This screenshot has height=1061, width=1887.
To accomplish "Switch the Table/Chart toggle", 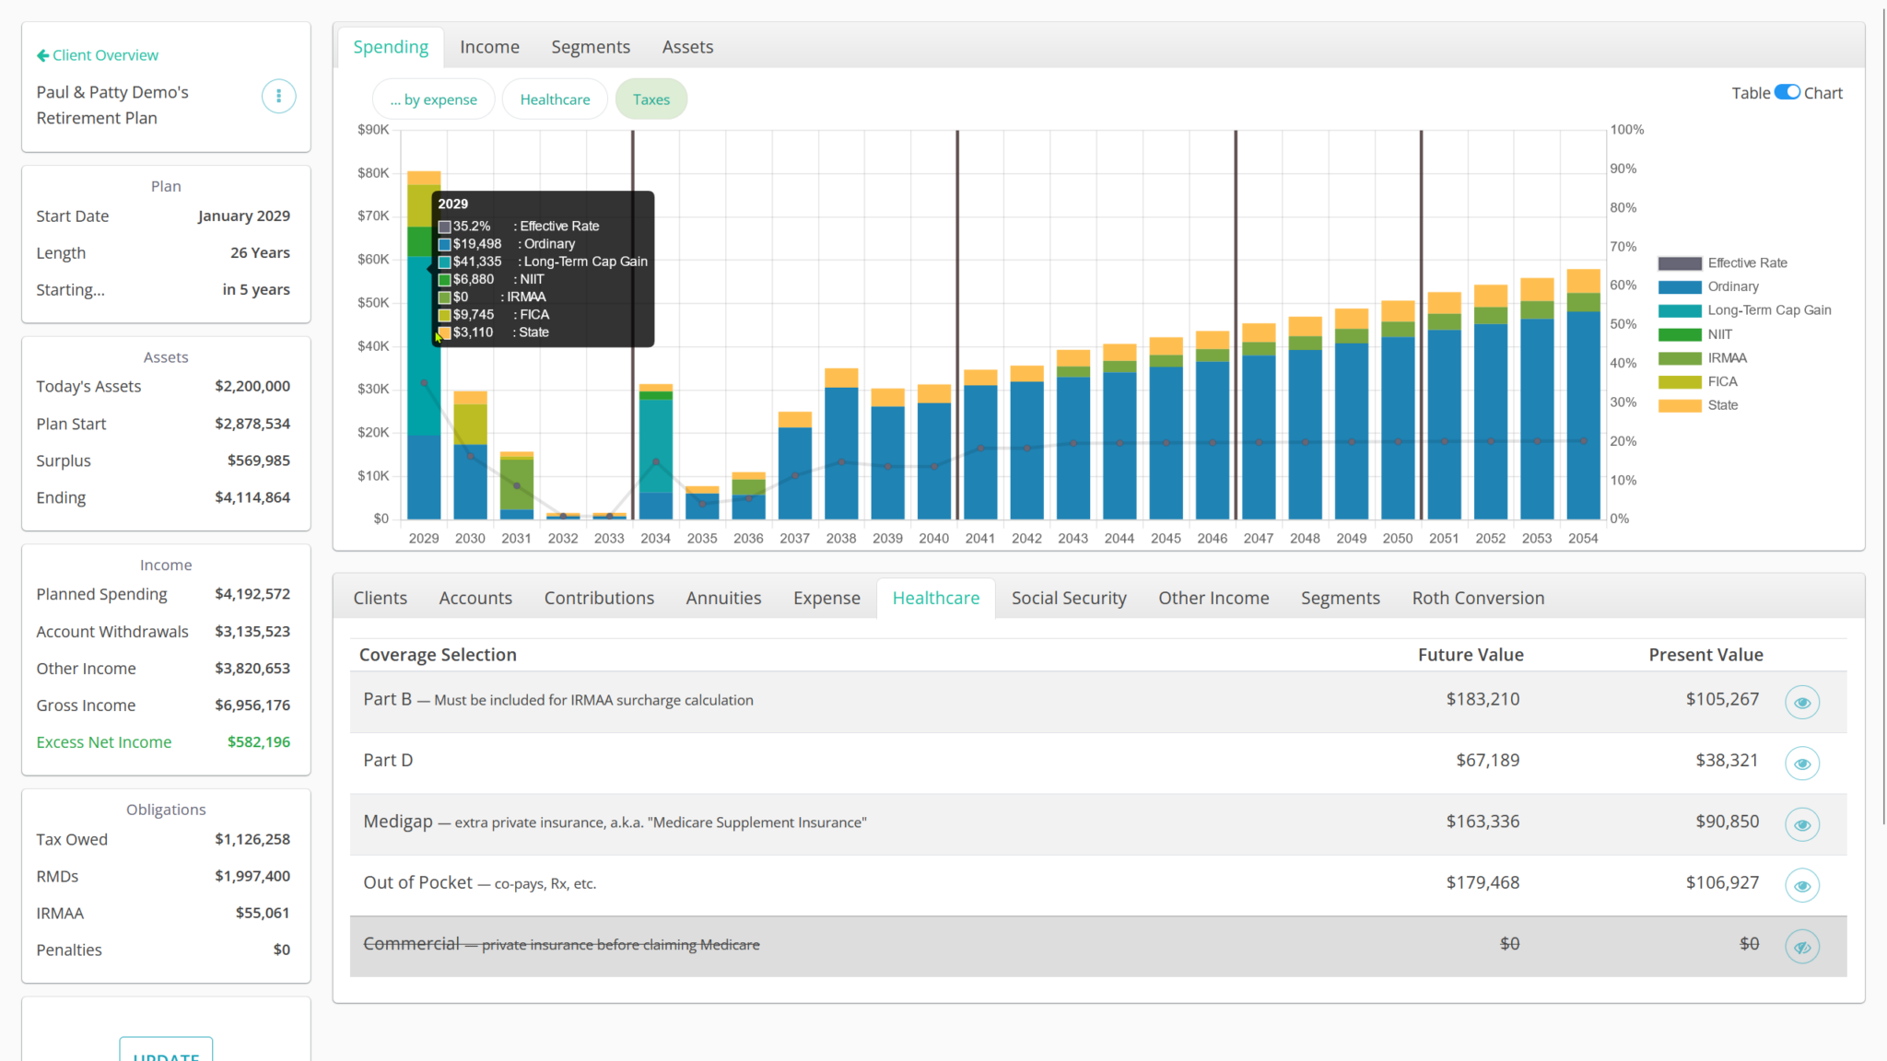I will (x=1787, y=92).
